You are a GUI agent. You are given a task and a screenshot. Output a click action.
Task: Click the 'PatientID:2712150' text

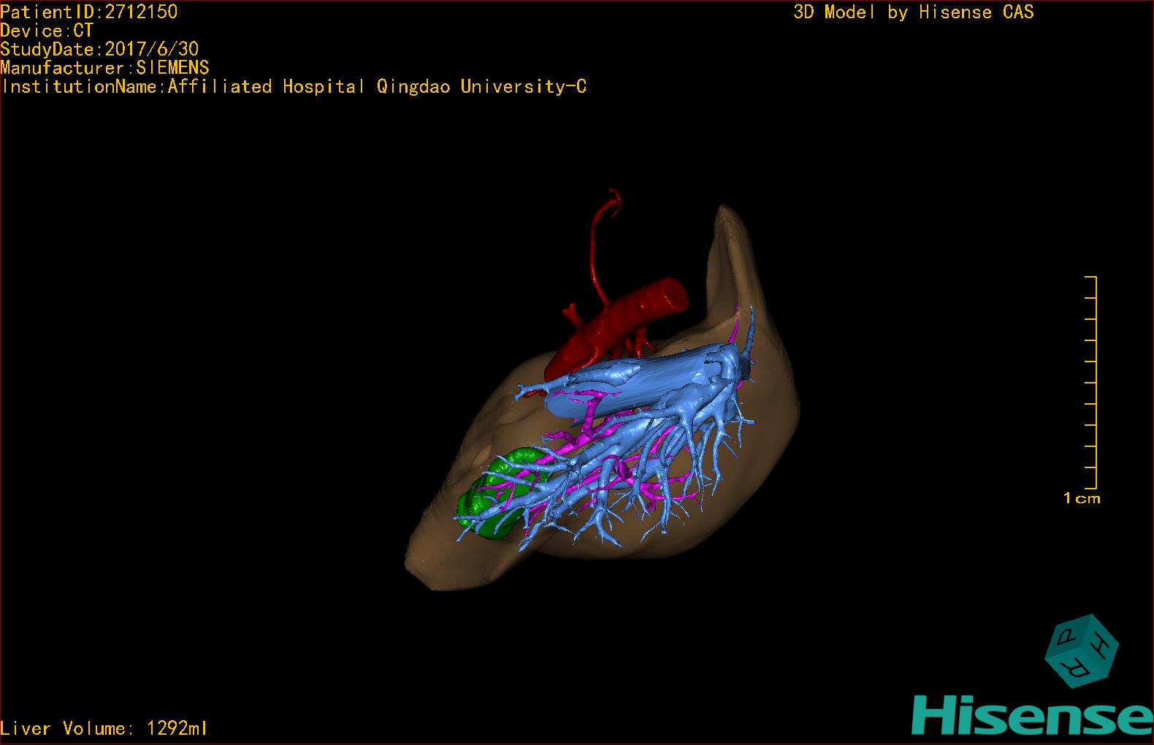[89, 12]
